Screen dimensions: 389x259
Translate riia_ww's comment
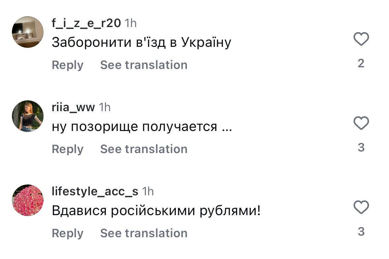coord(144,149)
